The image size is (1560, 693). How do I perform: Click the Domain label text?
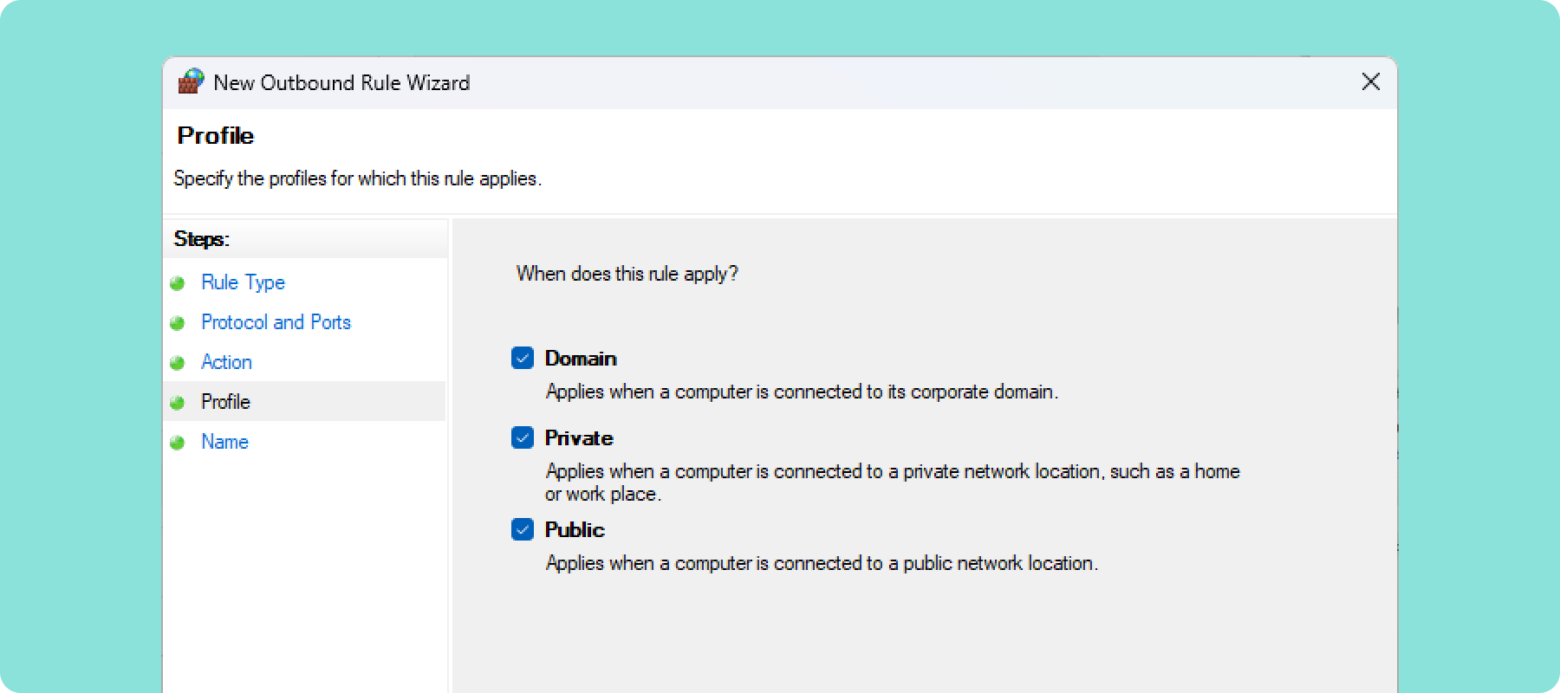(x=581, y=359)
